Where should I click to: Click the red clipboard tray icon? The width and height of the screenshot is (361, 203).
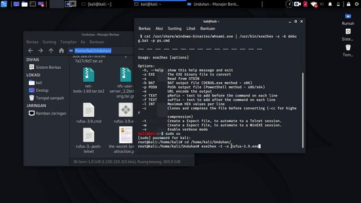(x=305, y=4)
